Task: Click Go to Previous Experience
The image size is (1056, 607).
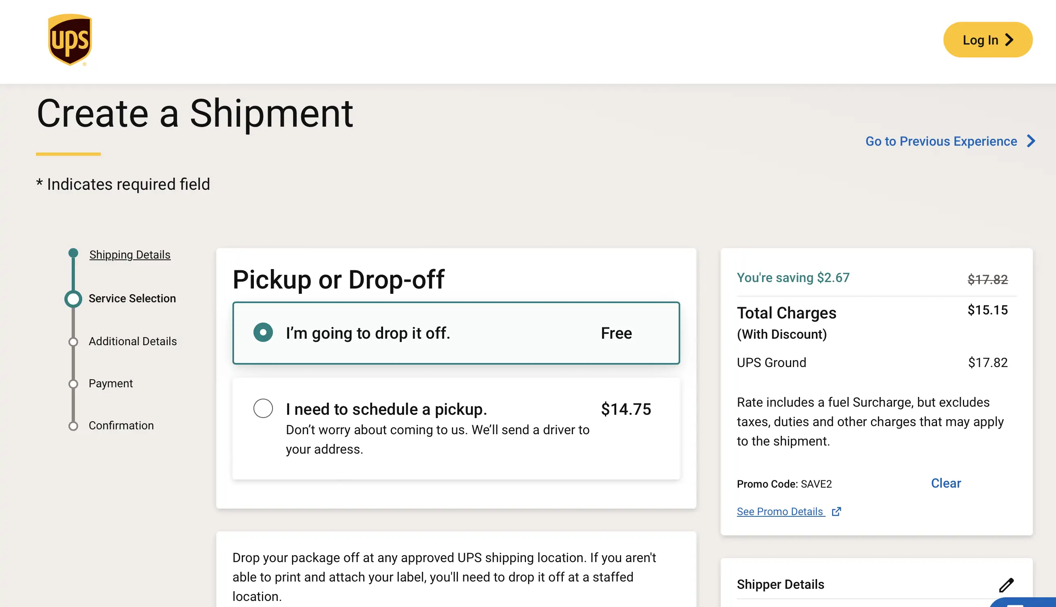Action: 941,141
